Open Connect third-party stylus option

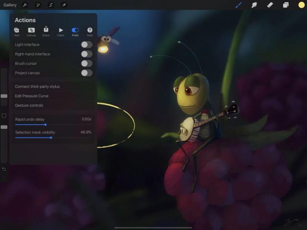53,86
